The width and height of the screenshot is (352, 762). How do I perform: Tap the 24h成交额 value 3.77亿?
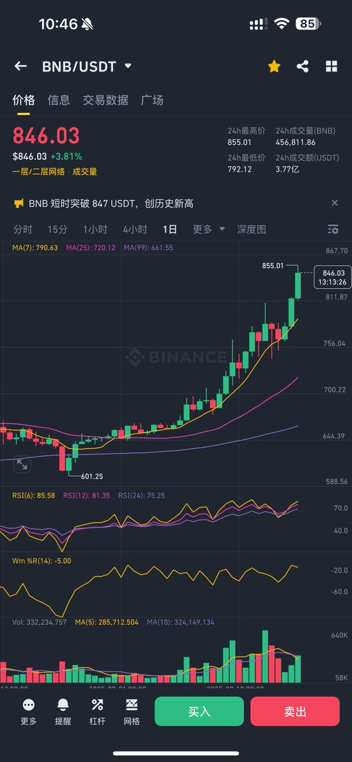coord(287,169)
